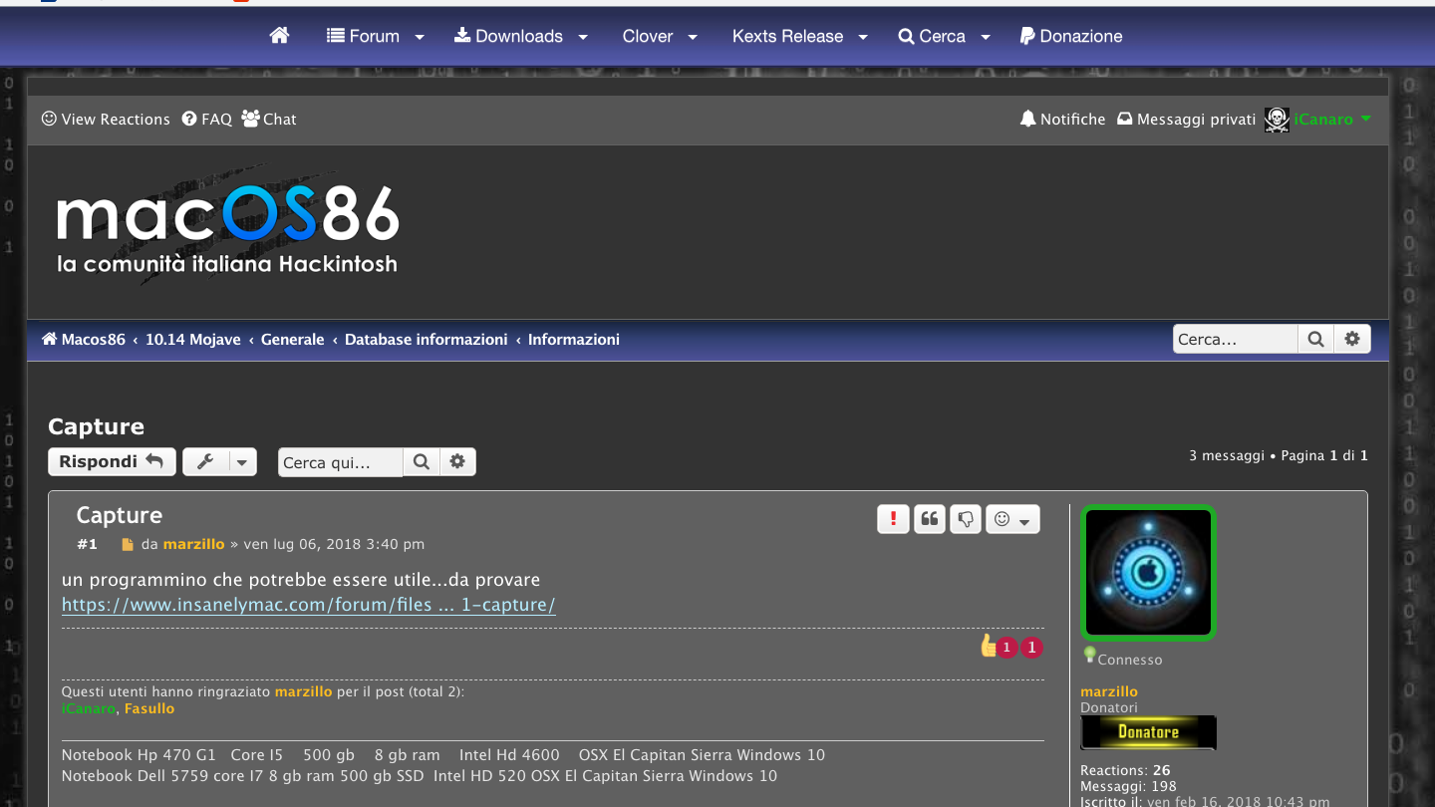
Task: Open Informazioni breadcrumb
Action: click(x=574, y=339)
